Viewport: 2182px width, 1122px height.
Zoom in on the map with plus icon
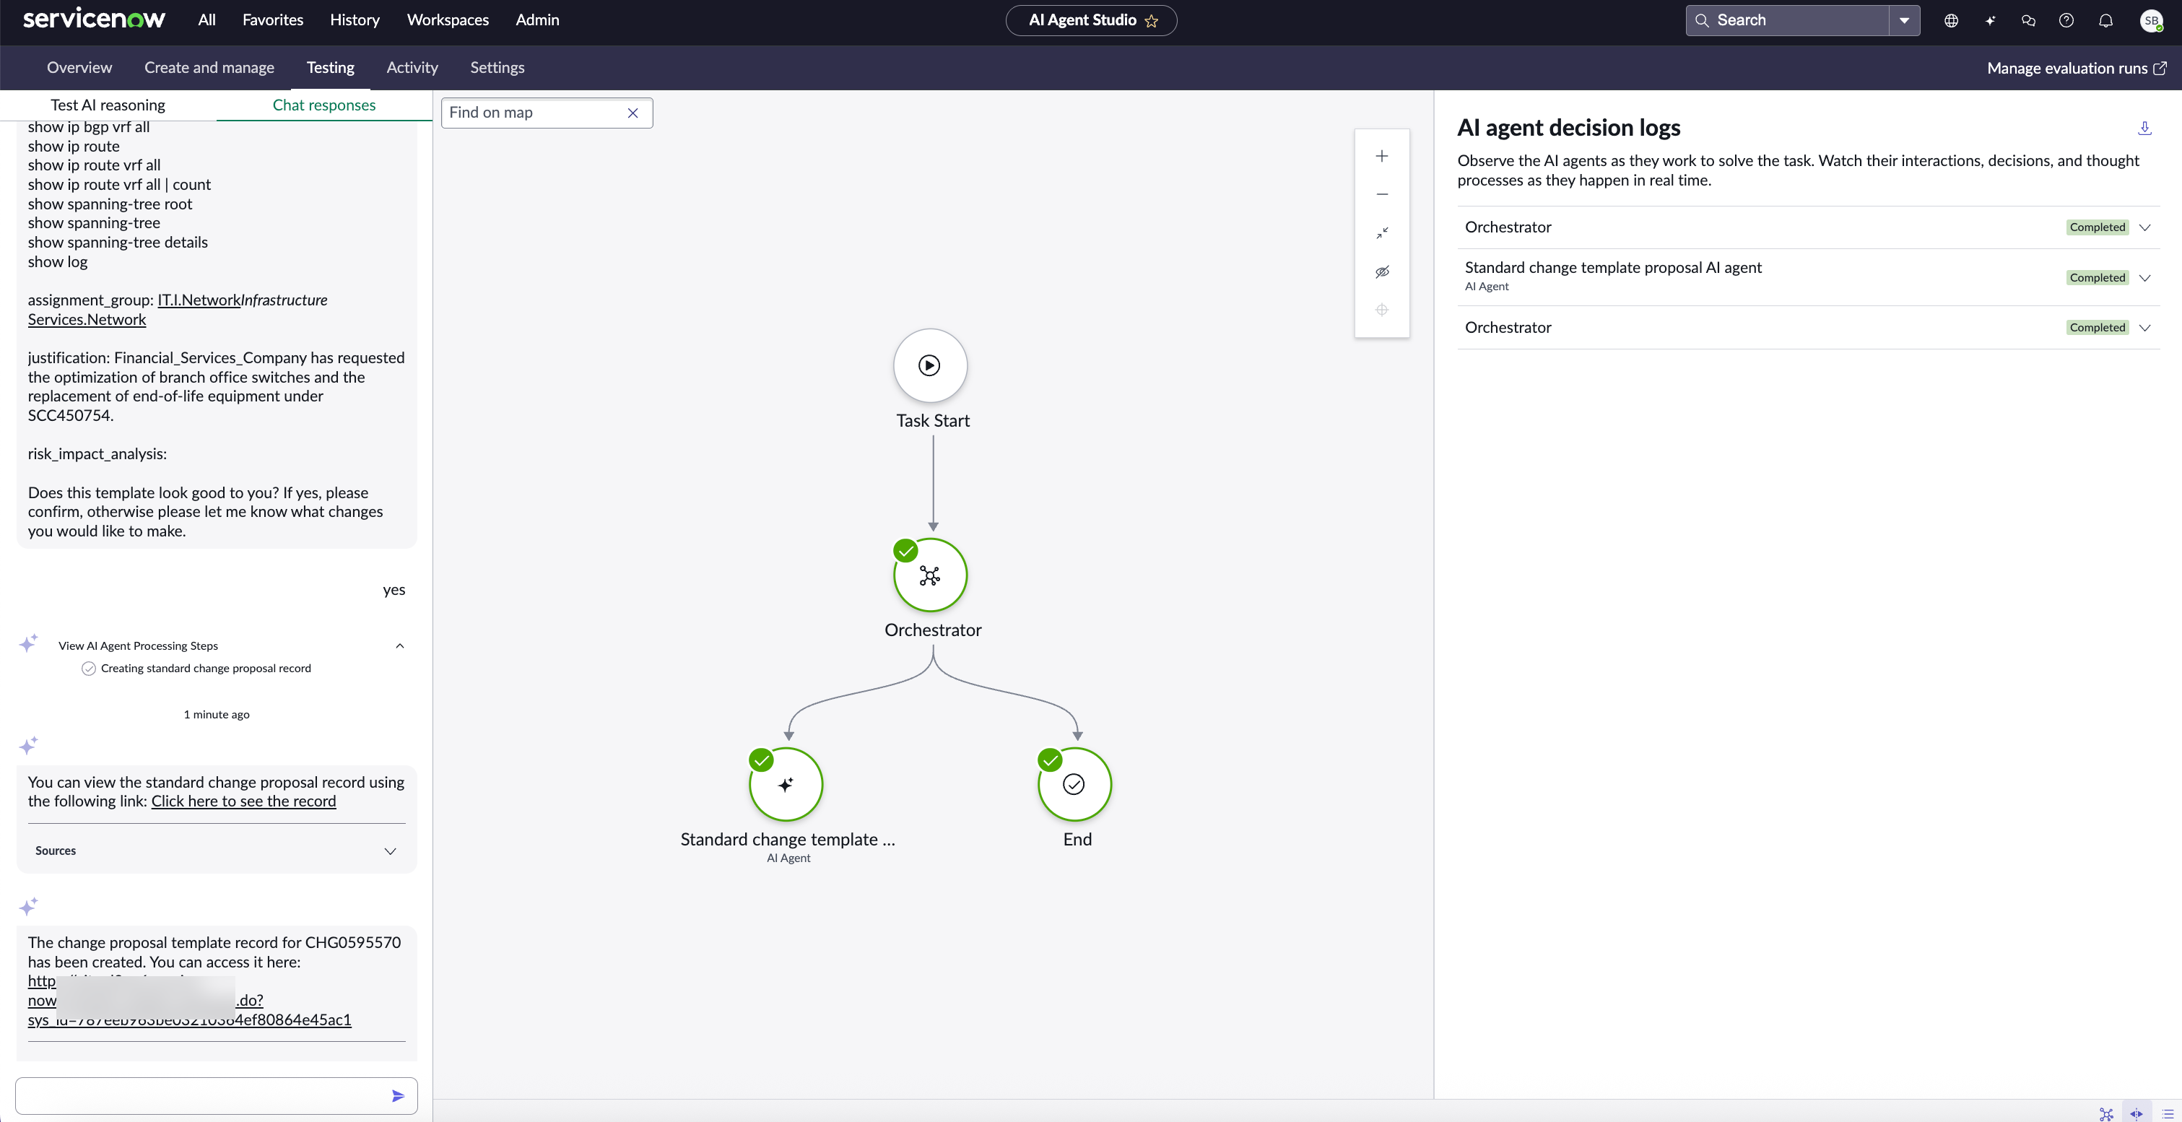click(x=1381, y=156)
